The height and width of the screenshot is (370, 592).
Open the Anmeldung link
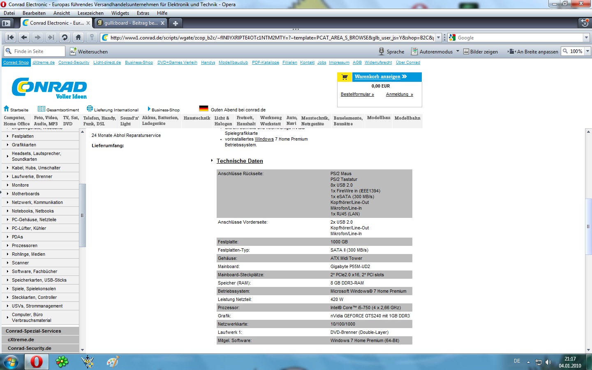click(x=399, y=94)
